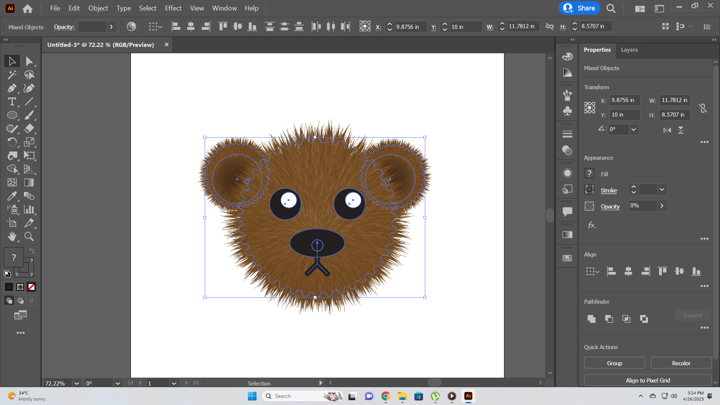Click the Unite pathfinder icon

coord(591,319)
